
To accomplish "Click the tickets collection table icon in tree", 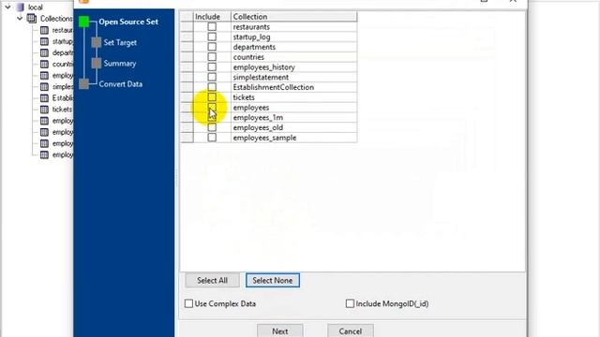I will tap(44, 110).
